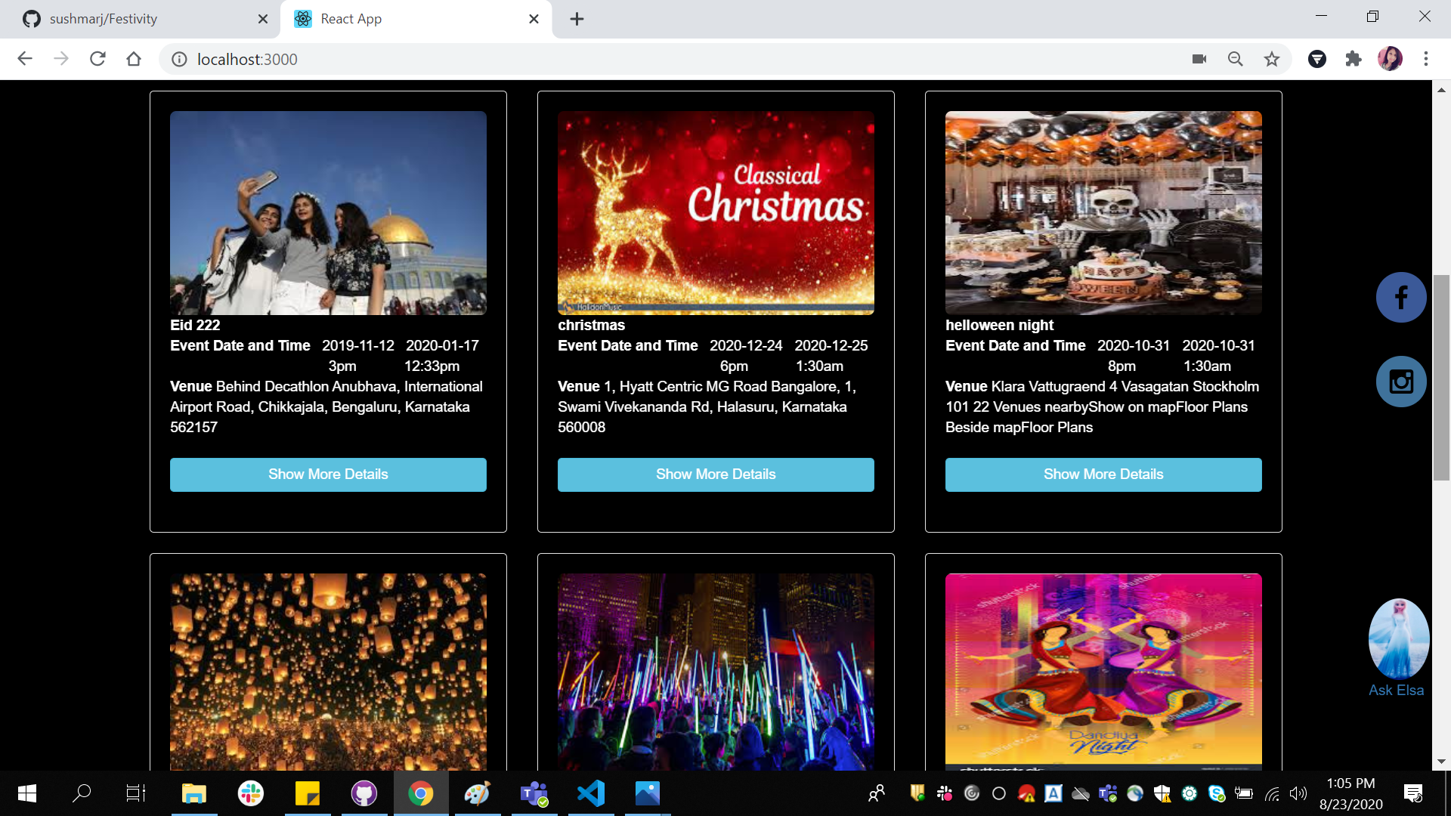1451x816 pixels.
Task: Open GitHub Desktop from the taskbar
Action: (x=364, y=793)
